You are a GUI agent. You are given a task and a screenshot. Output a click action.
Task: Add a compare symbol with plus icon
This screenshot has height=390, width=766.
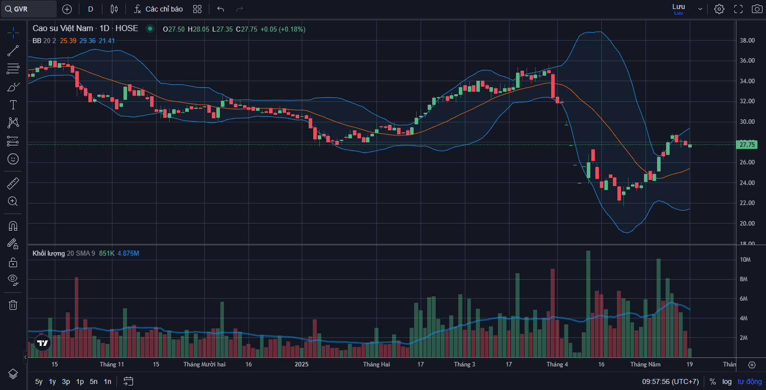point(67,9)
